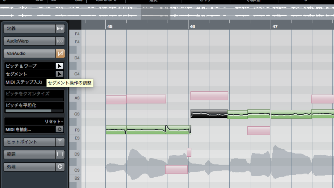Click the 処理 tab play icon

(60, 167)
